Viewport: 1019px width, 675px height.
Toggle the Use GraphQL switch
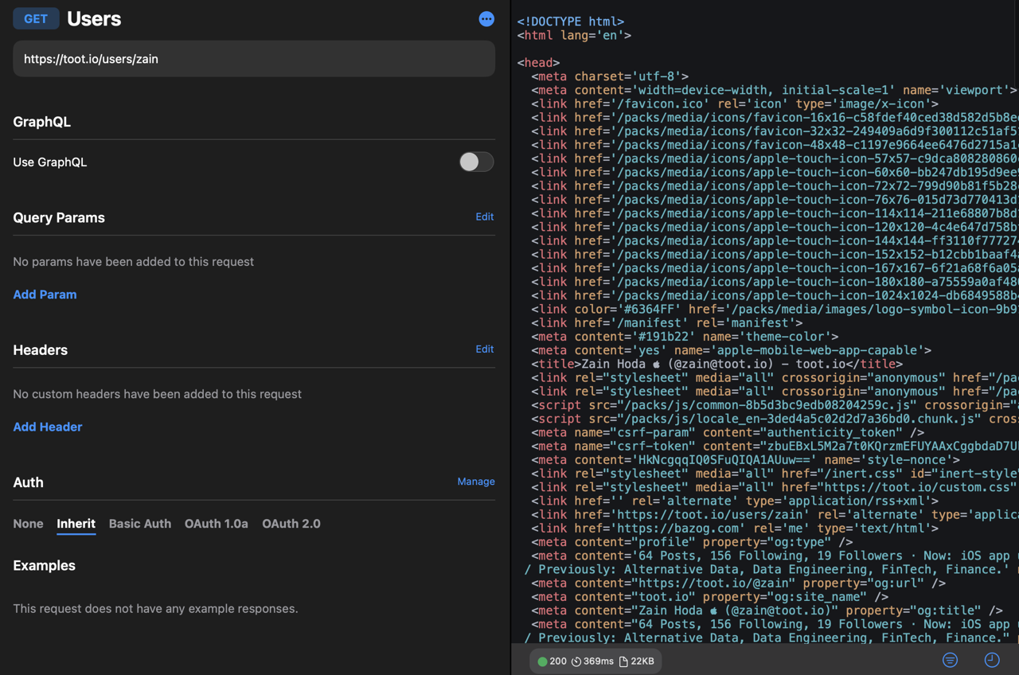click(x=476, y=162)
